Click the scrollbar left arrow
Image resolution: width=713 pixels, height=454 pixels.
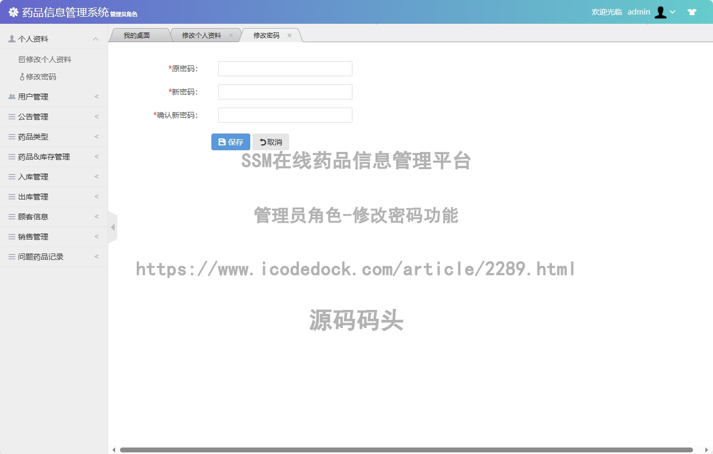click(114, 450)
